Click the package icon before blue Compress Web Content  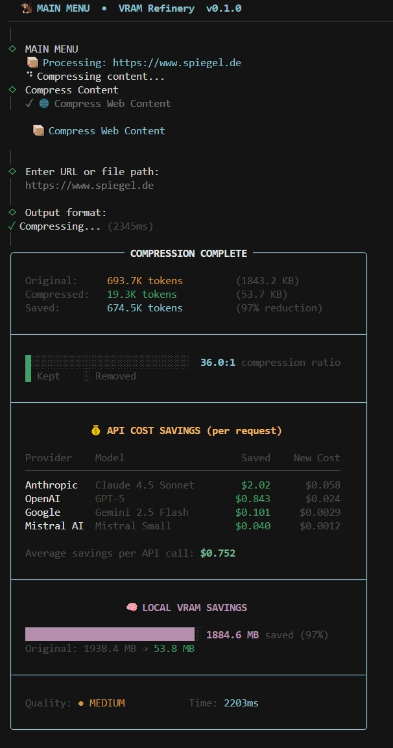(x=38, y=130)
